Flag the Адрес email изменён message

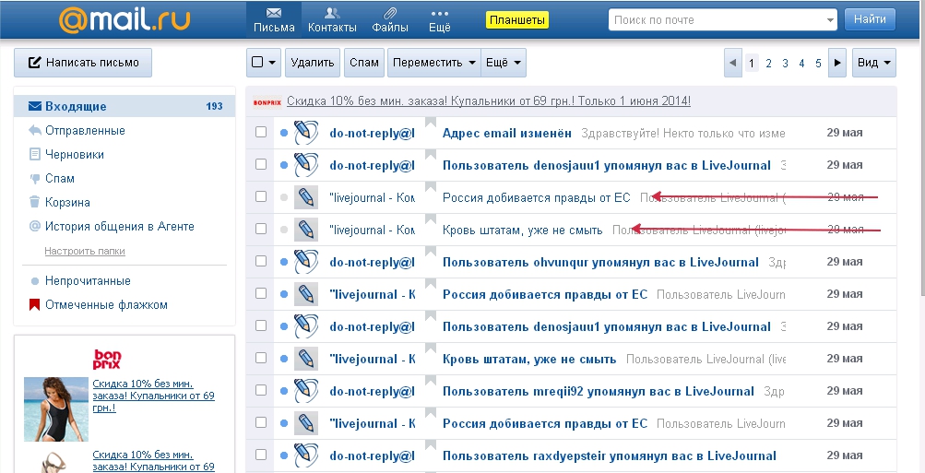pyautogui.click(x=430, y=123)
